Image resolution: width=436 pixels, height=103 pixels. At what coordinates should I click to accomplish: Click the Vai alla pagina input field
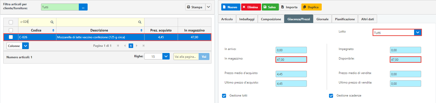pos(186,57)
